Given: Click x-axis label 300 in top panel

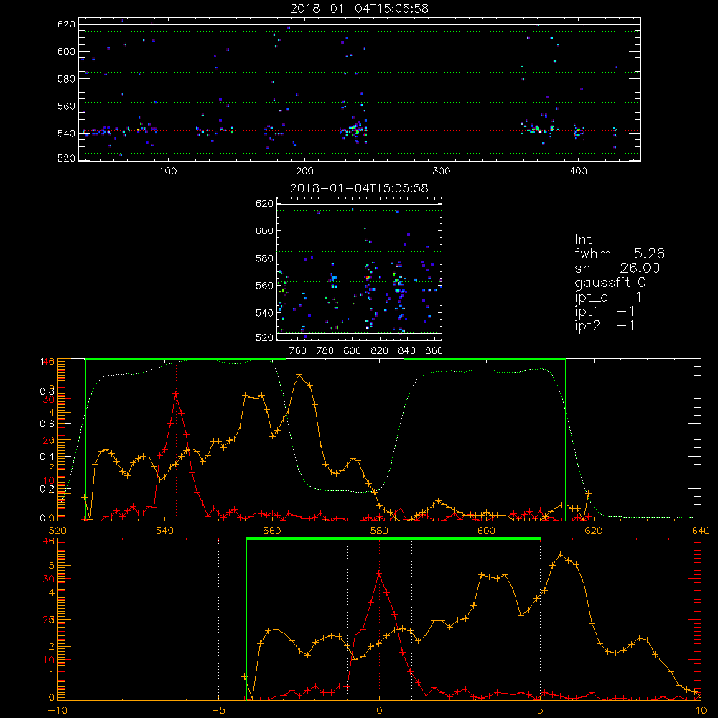Looking at the screenshot, I should pyautogui.click(x=442, y=171).
